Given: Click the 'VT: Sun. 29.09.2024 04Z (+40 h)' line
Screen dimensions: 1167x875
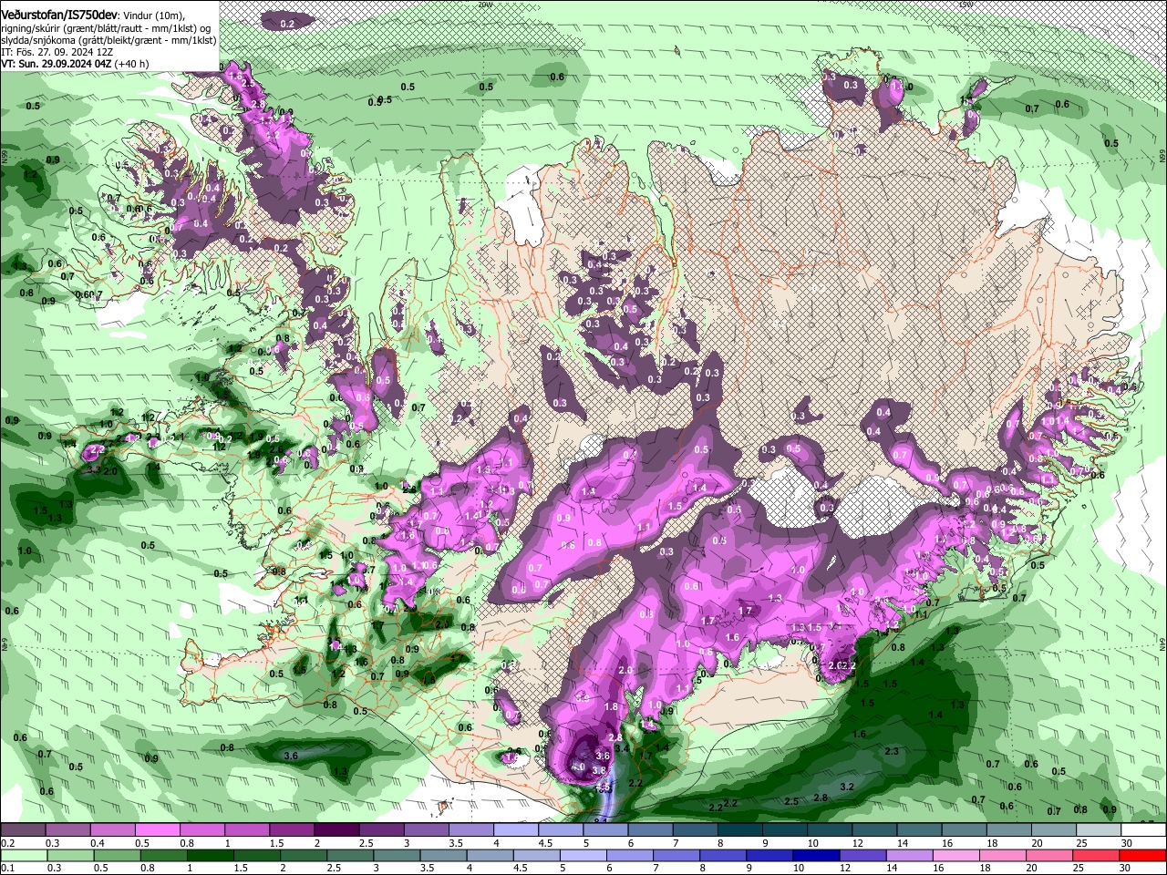Looking at the screenshot, I should point(75,64).
